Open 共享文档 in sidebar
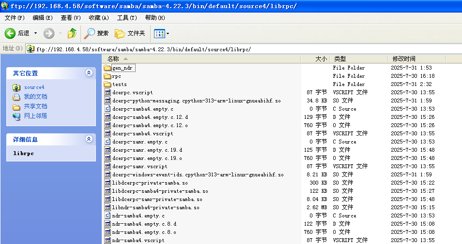The image size is (462, 244). pyautogui.click(x=35, y=106)
